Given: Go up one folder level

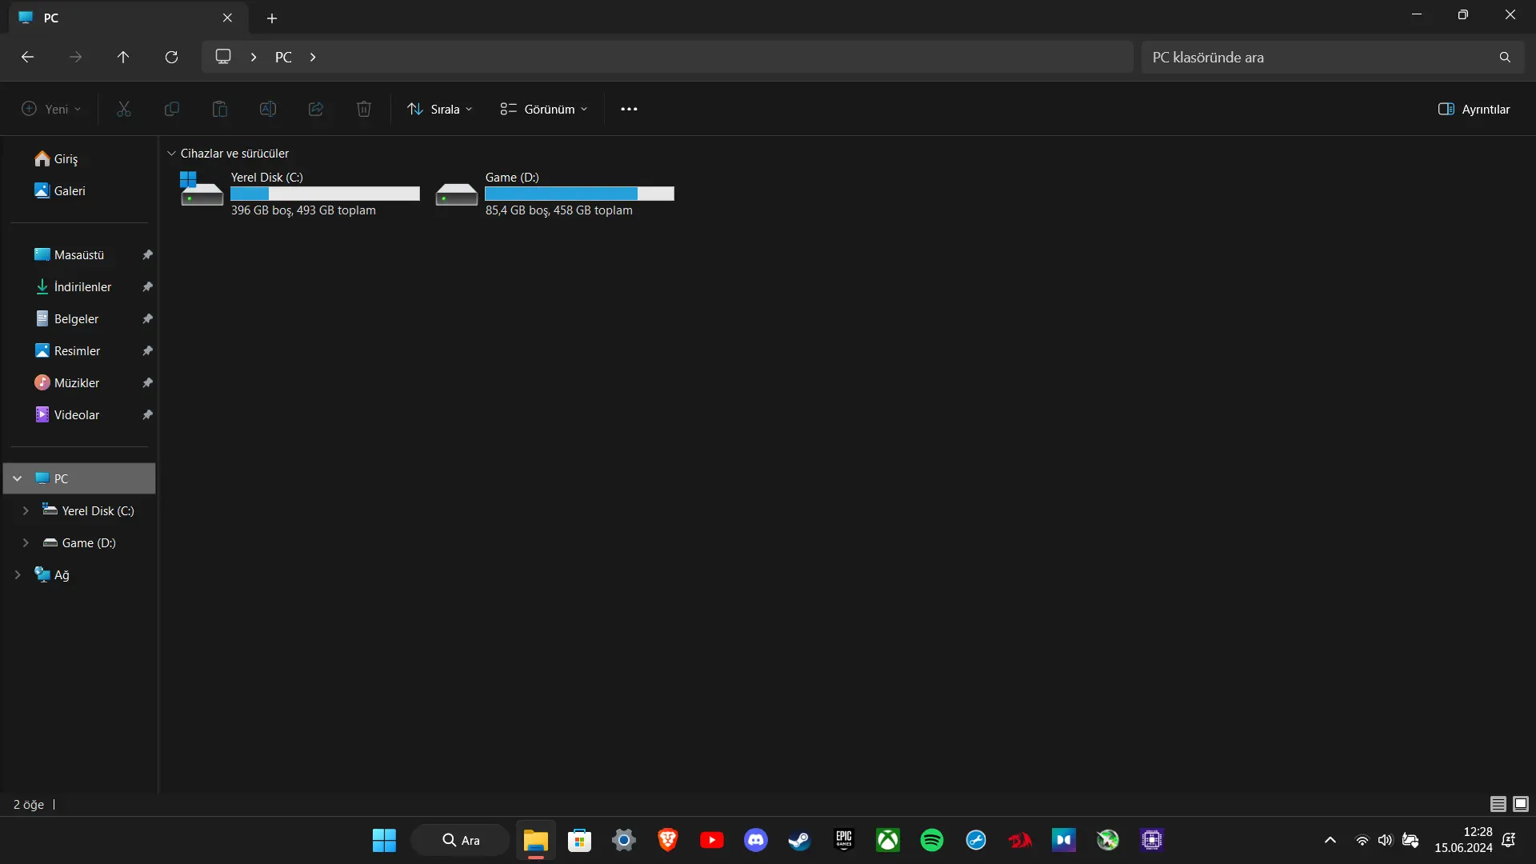Looking at the screenshot, I should coord(123,57).
